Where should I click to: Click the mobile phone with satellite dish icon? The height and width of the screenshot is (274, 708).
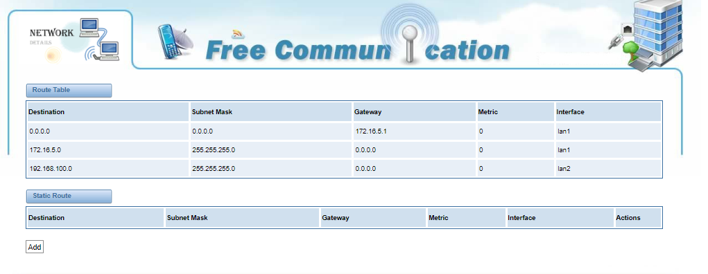tap(175, 42)
